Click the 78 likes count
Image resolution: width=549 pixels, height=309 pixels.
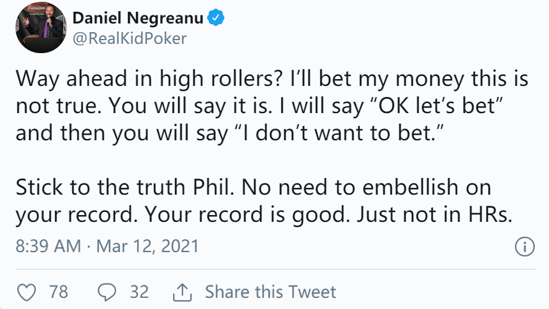(x=59, y=292)
